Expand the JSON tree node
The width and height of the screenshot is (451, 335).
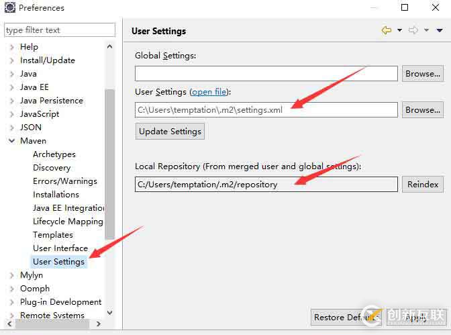11,128
